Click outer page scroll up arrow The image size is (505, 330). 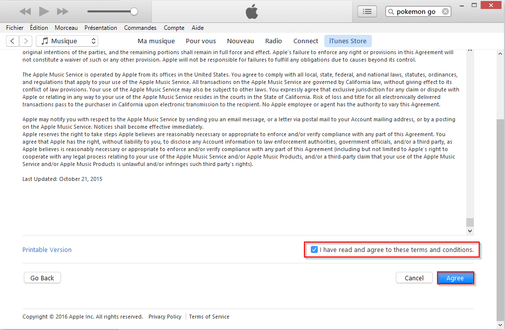(x=500, y=54)
